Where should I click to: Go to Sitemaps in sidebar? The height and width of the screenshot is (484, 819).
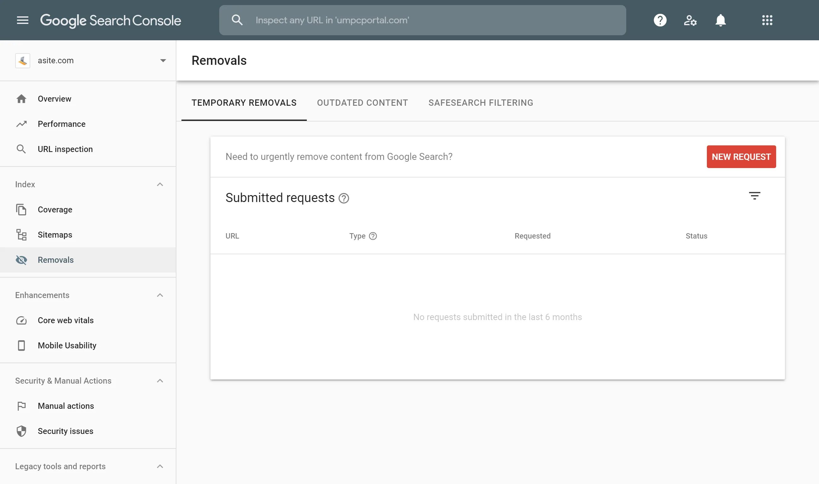click(x=55, y=235)
